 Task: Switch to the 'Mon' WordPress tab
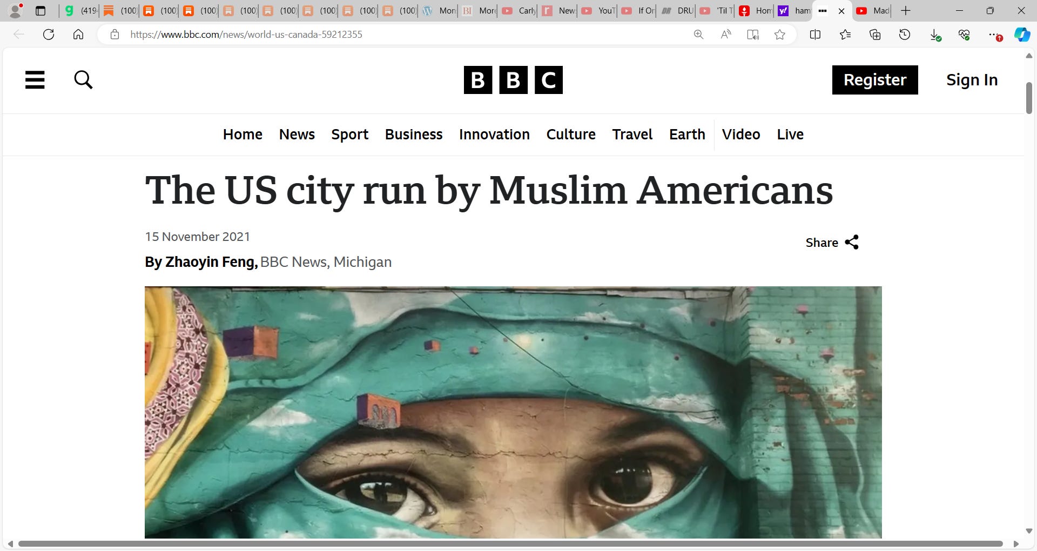click(x=439, y=11)
